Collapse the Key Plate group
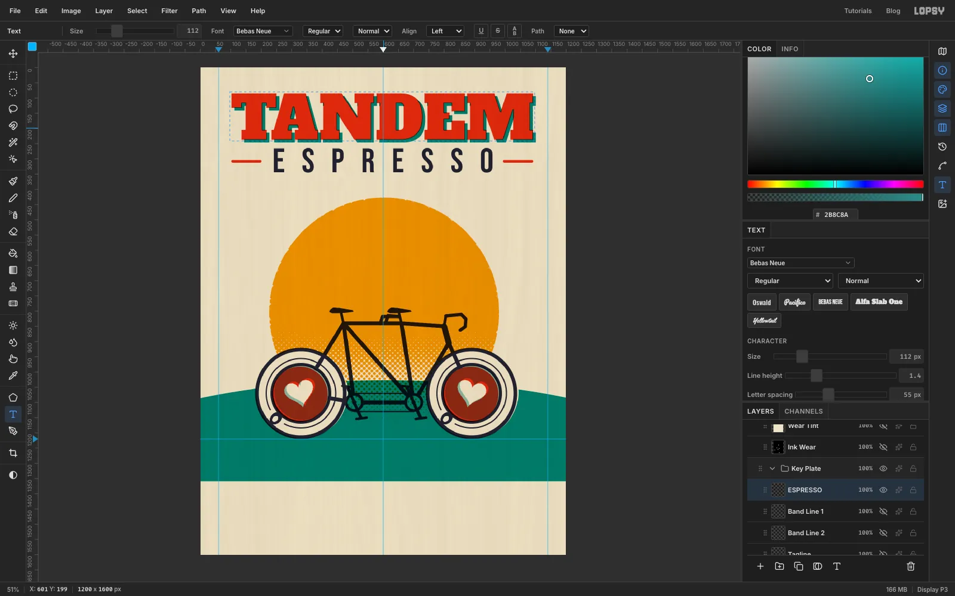955x596 pixels. click(772, 468)
